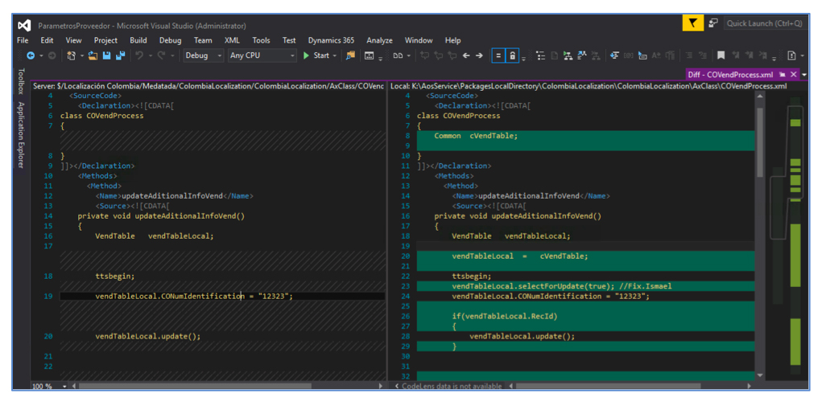The image size is (822, 406).
Task: Click the New Project toolbar icon
Action: click(x=72, y=55)
